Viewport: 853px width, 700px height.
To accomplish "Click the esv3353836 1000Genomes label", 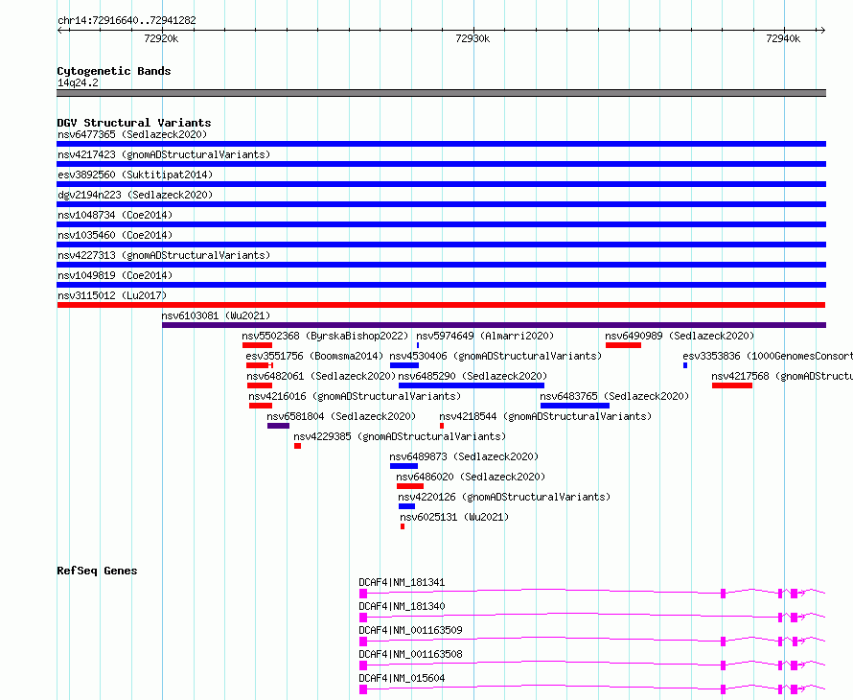I will tap(768, 356).
